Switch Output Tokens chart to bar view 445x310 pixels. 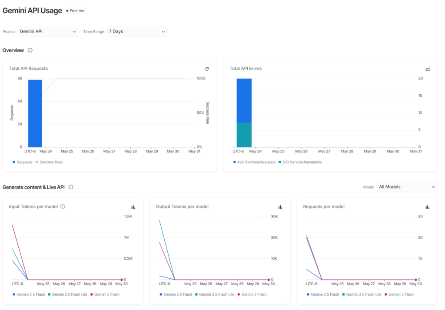(x=280, y=207)
